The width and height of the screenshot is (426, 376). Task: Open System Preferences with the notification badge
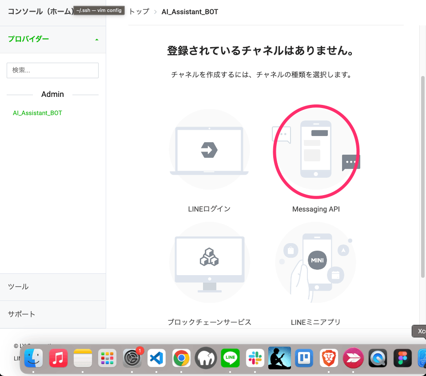coord(132,358)
